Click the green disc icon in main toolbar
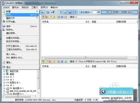Viewport: 140px width, 103px height. (43, 12)
